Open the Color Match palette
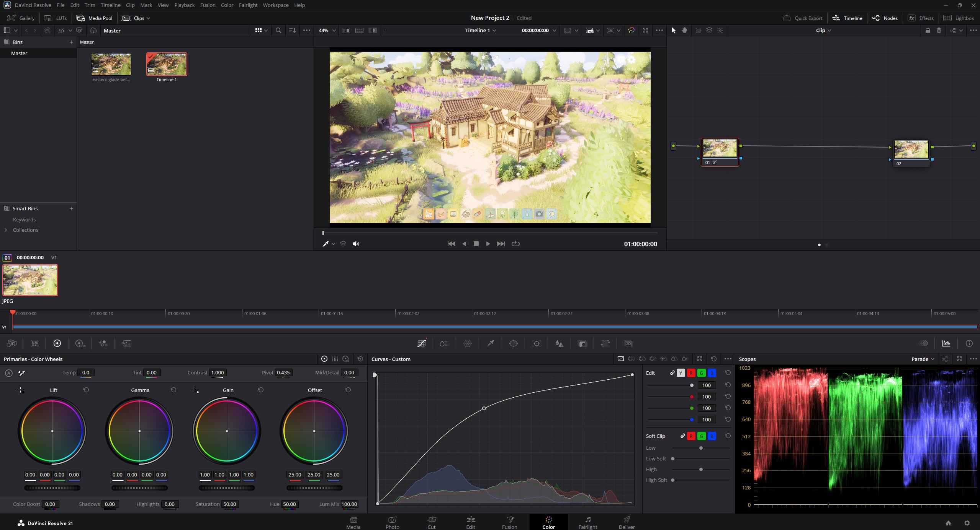The width and height of the screenshot is (980, 530). tap(35, 343)
